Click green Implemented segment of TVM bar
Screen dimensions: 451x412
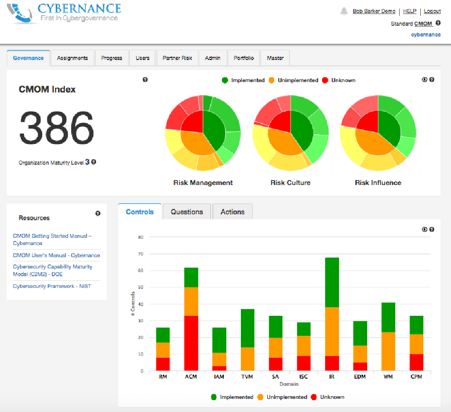click(247, 328)
